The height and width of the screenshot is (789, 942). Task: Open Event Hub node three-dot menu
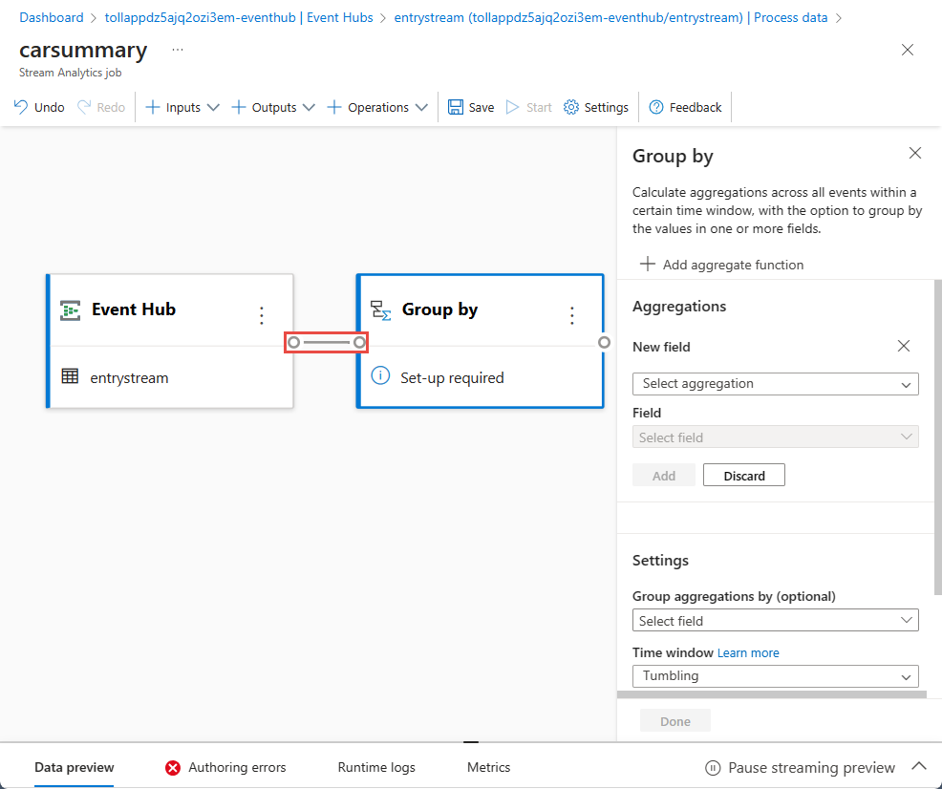point(262,315)
